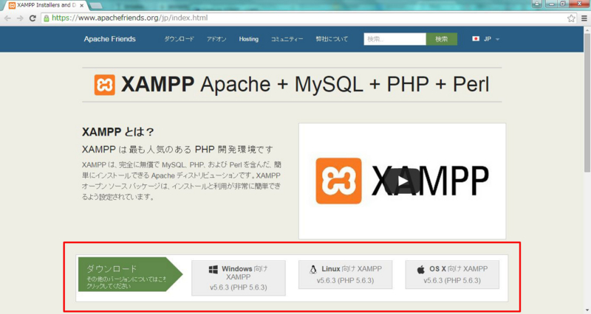Click the XAMPP は最も人気のある PHP 開発環境です text
Image resolution: width=591 pixels, height=314 pixels.
point(177,150)
